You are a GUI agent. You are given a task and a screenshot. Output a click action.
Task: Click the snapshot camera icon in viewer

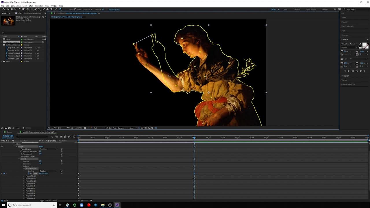(x=85, y=128)
